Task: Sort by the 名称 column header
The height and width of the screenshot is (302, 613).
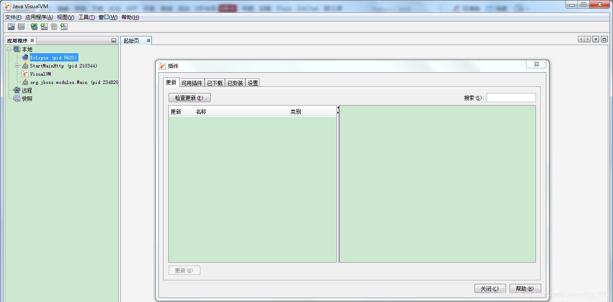Action: tap(241, 112)
